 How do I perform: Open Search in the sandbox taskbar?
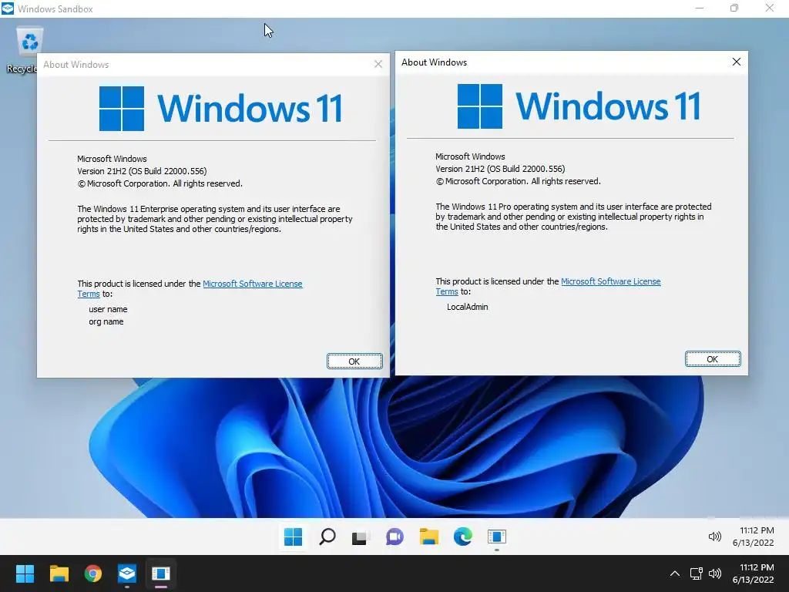point(327,536)
